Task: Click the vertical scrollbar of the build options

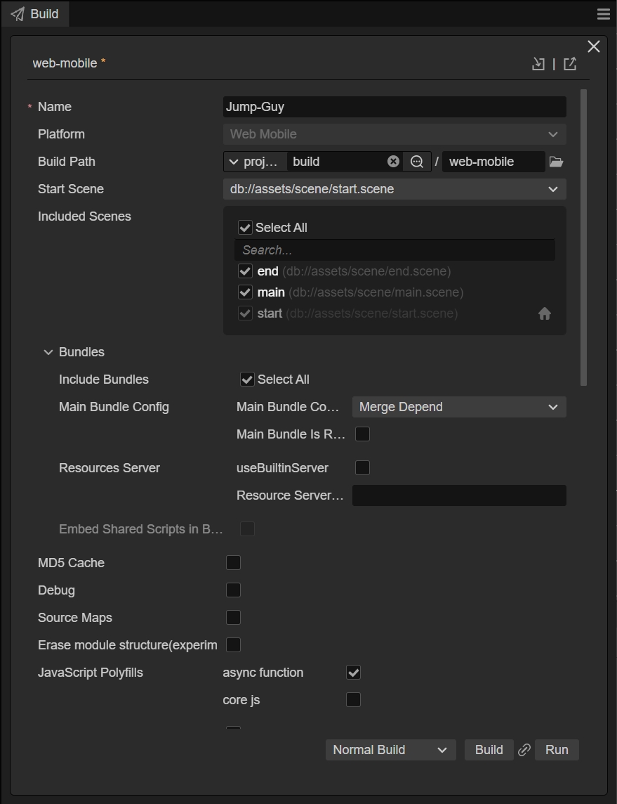Action: pos(584,238)
